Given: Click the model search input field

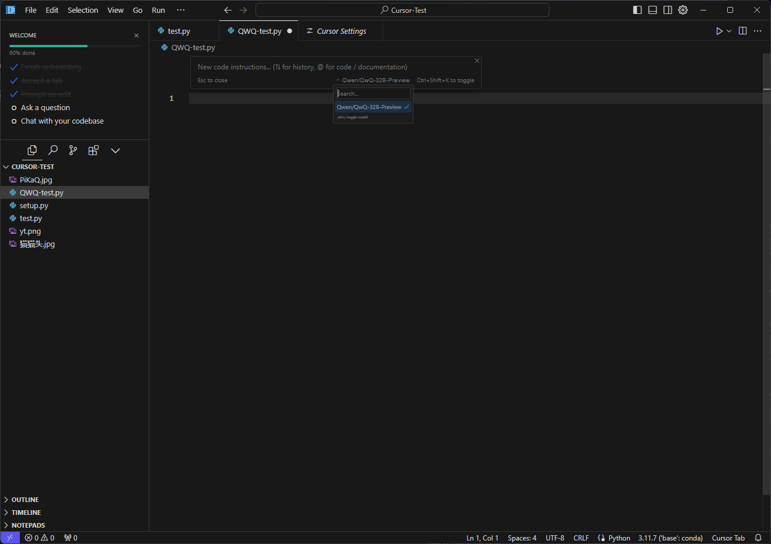Looking at the screenshot, I should tap(373, 93).
